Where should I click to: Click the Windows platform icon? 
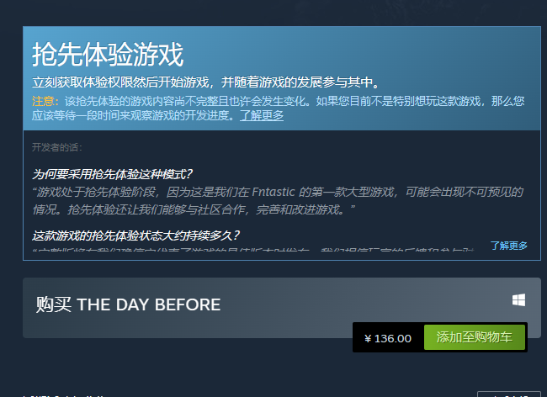(518, 299)
